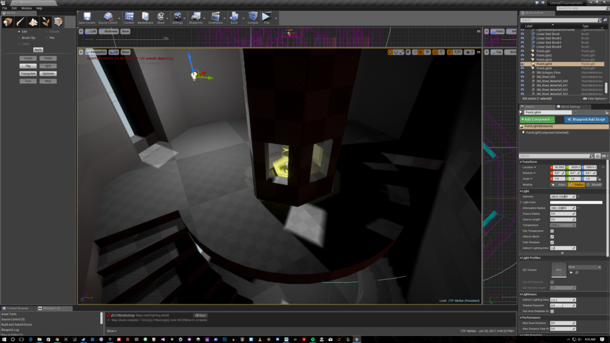Click the Cinematics toolbar icon
Screen dimensions: 610x343
(x=216, y=17)
